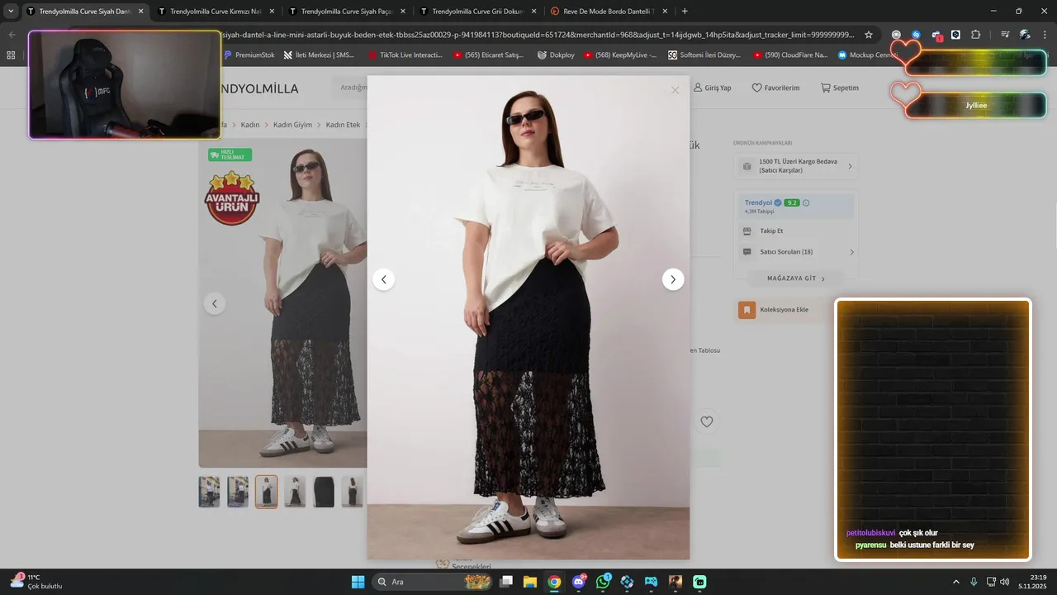Open Sepetim shopping cart

click(x=839, y=88)
